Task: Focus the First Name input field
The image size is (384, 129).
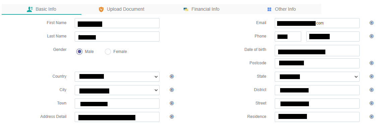Action: click(x=117, y=23)
